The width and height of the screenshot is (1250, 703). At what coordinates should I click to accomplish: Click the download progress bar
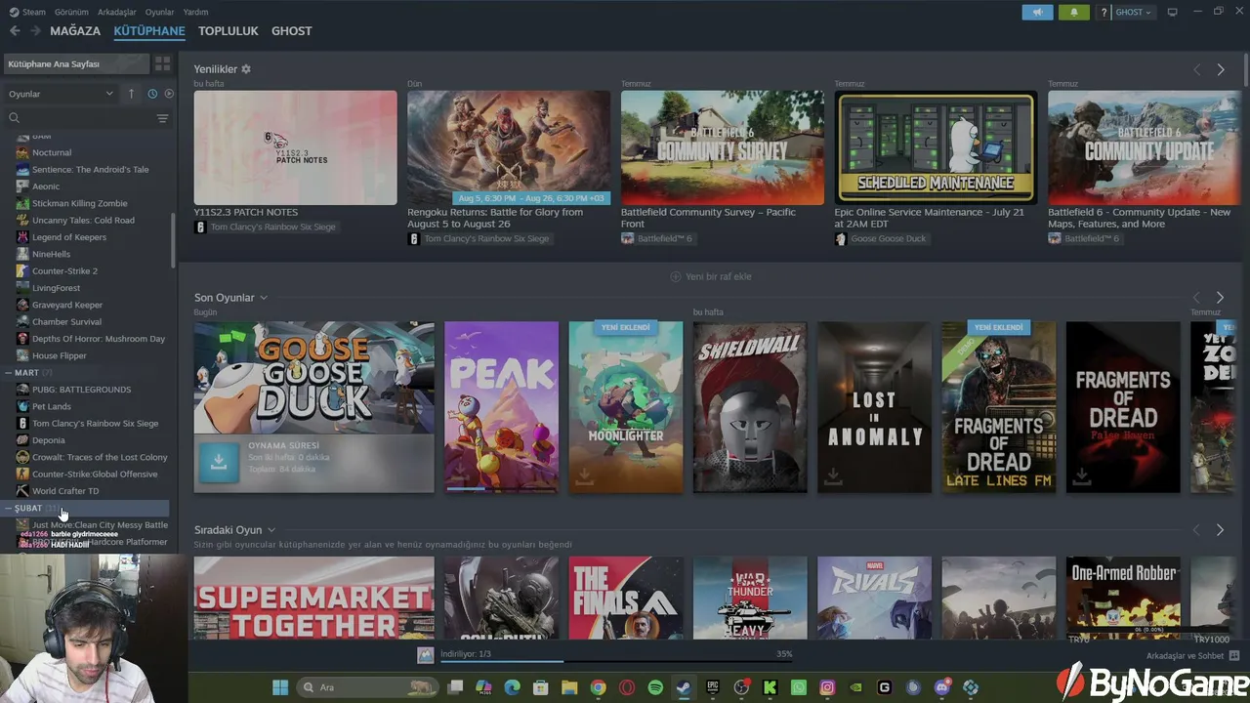point(617,661)
